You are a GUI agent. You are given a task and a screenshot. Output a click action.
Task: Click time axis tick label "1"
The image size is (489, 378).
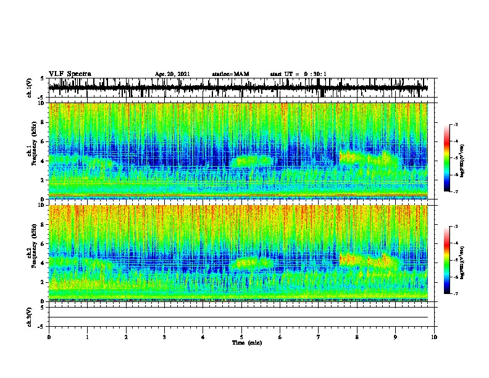[87, 337]
